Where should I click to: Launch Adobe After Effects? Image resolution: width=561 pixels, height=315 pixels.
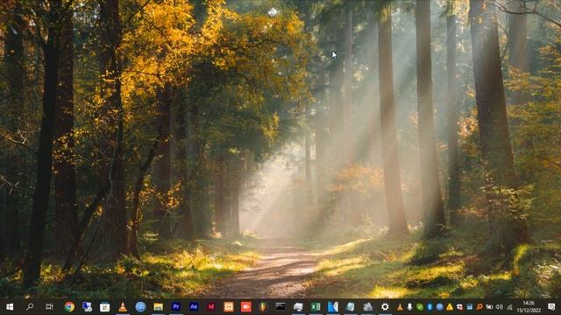[194, 307]
